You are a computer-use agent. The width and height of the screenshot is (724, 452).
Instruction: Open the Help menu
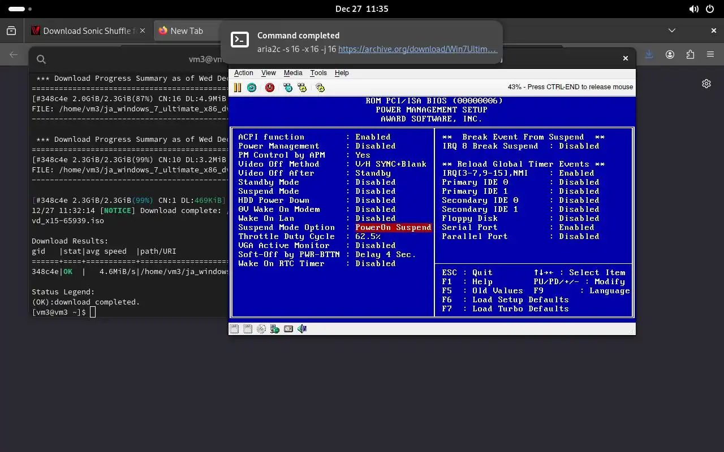point(342,73)
